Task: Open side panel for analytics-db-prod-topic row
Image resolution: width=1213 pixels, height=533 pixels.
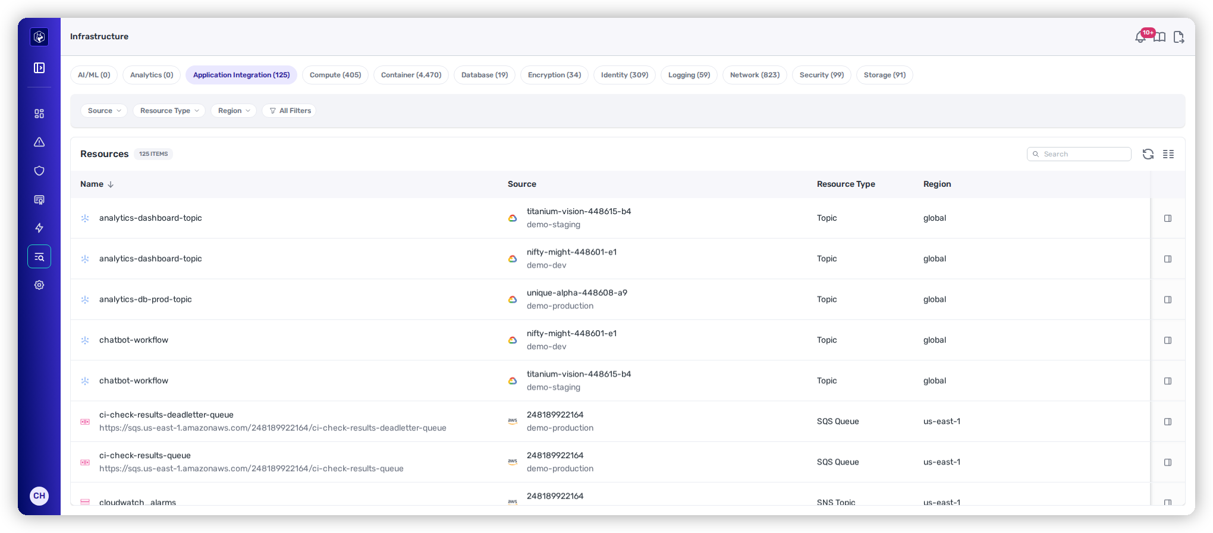Action: 1168,300
